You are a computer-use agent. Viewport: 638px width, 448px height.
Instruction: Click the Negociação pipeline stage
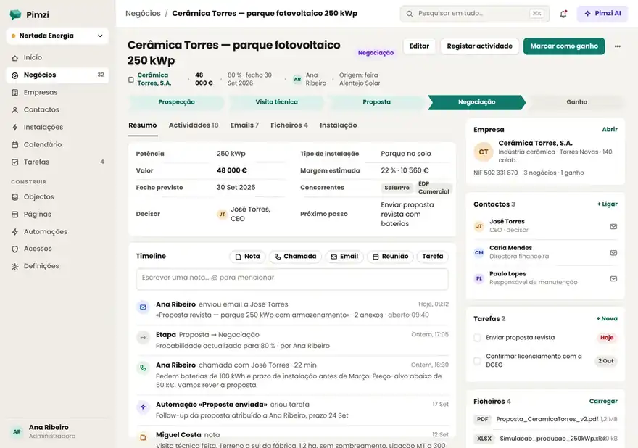coord(476,102)
